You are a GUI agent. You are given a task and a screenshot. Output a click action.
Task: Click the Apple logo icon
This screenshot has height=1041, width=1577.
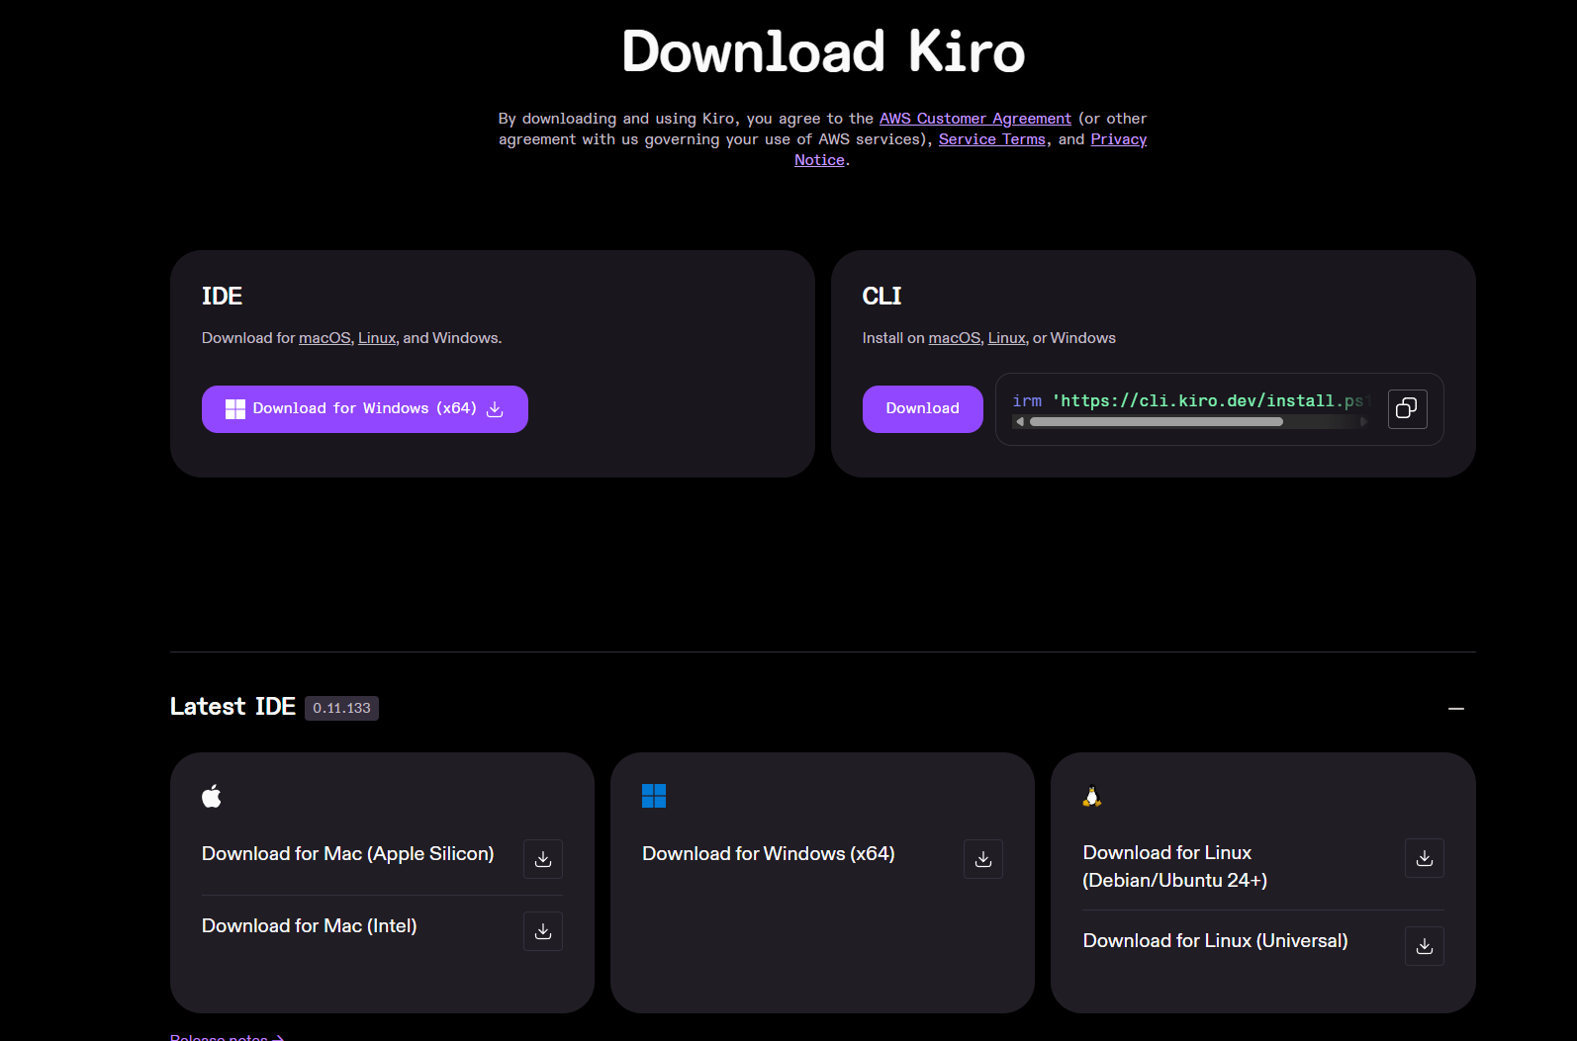(212, 796)
